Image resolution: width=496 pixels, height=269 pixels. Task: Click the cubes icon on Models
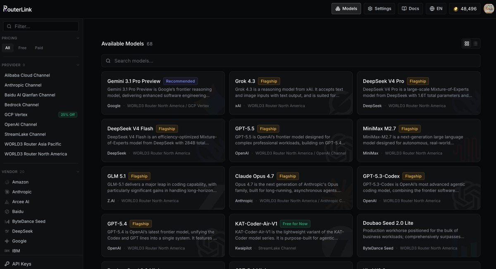[x=338, y=9]
